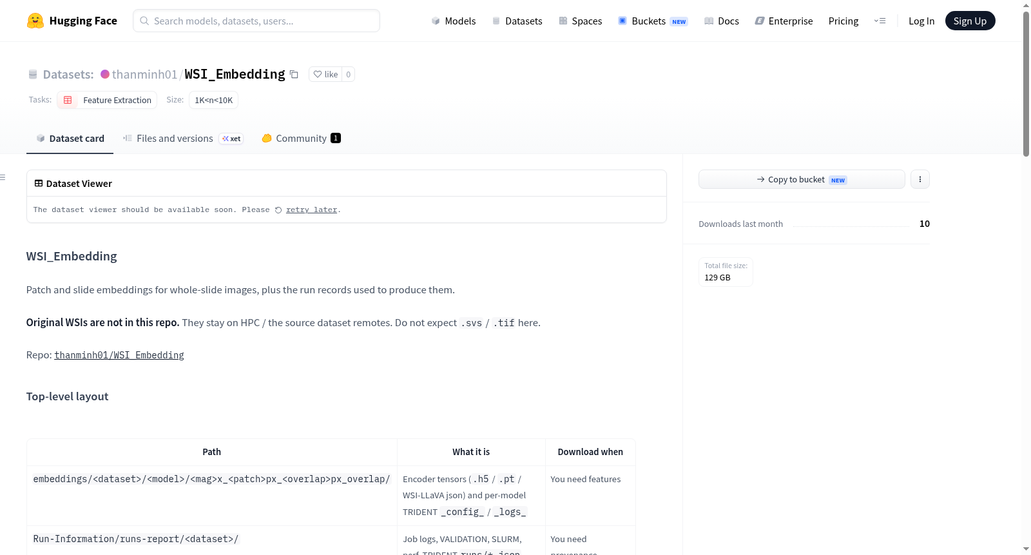Switch to Dataset card tab
The image size is (1031, 555).
(x=70, y=138)
